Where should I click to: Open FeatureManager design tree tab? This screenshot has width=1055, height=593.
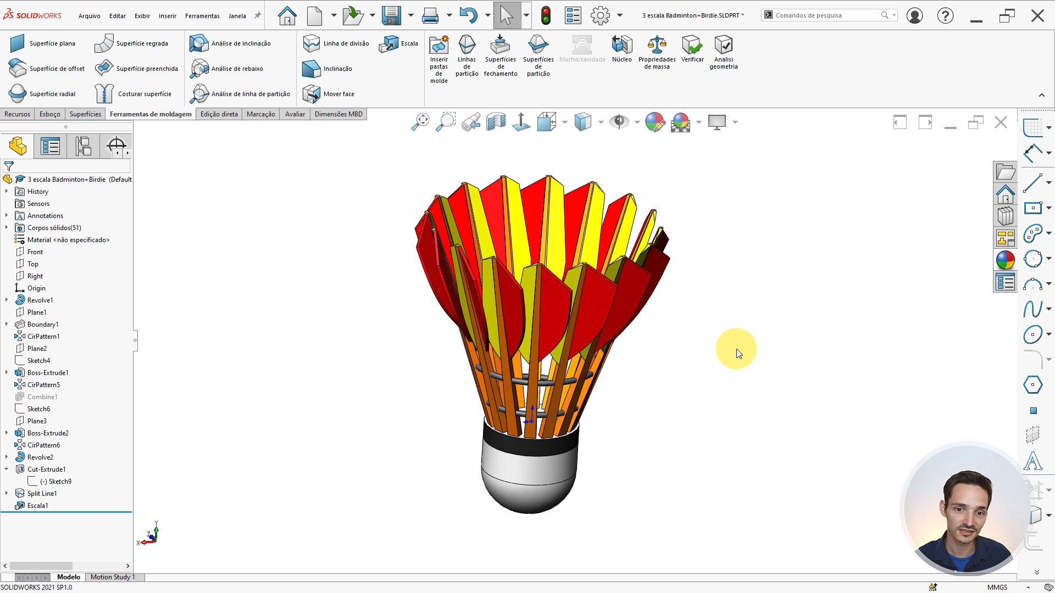[x=18, y=147]
